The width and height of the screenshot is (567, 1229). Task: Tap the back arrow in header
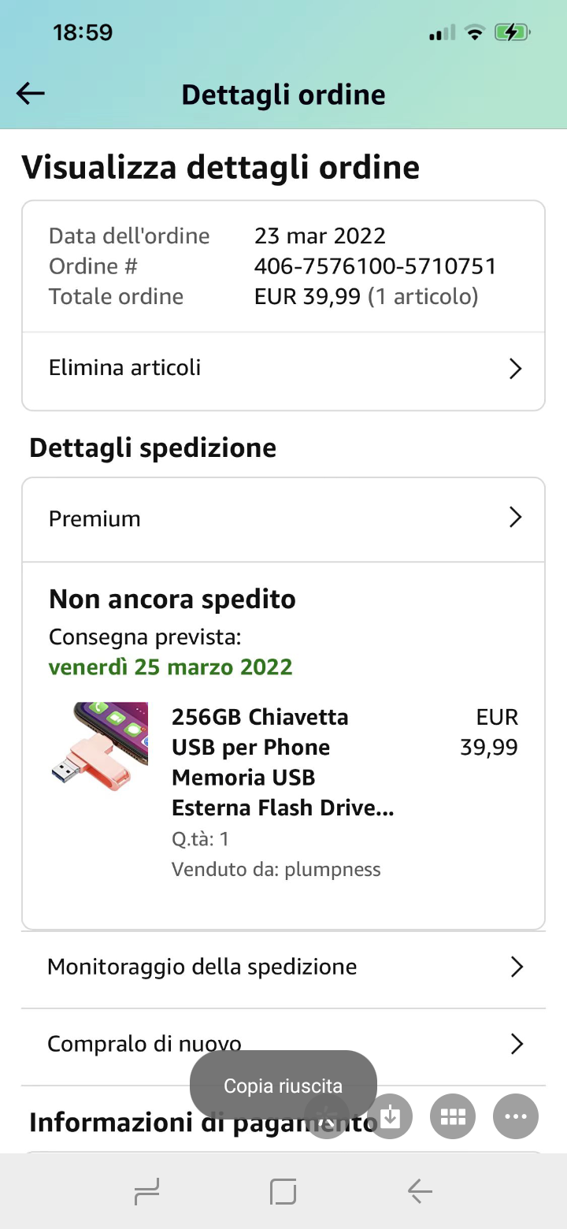(x=31, y=94)
